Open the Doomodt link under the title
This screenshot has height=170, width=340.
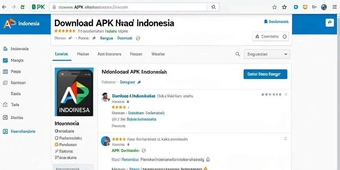coord(125,38)
